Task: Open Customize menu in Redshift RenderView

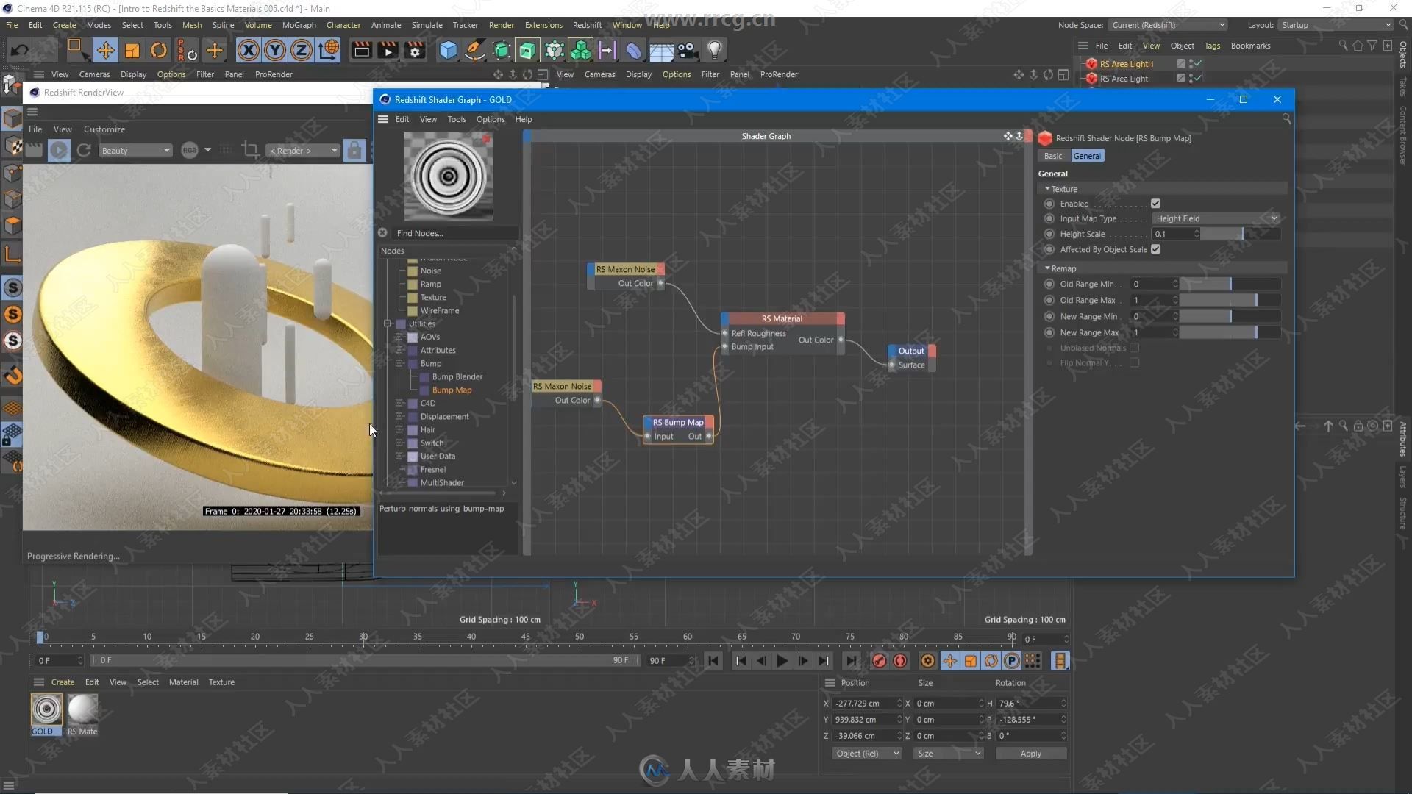Action: pyautogui.click(x=104, y=129)
